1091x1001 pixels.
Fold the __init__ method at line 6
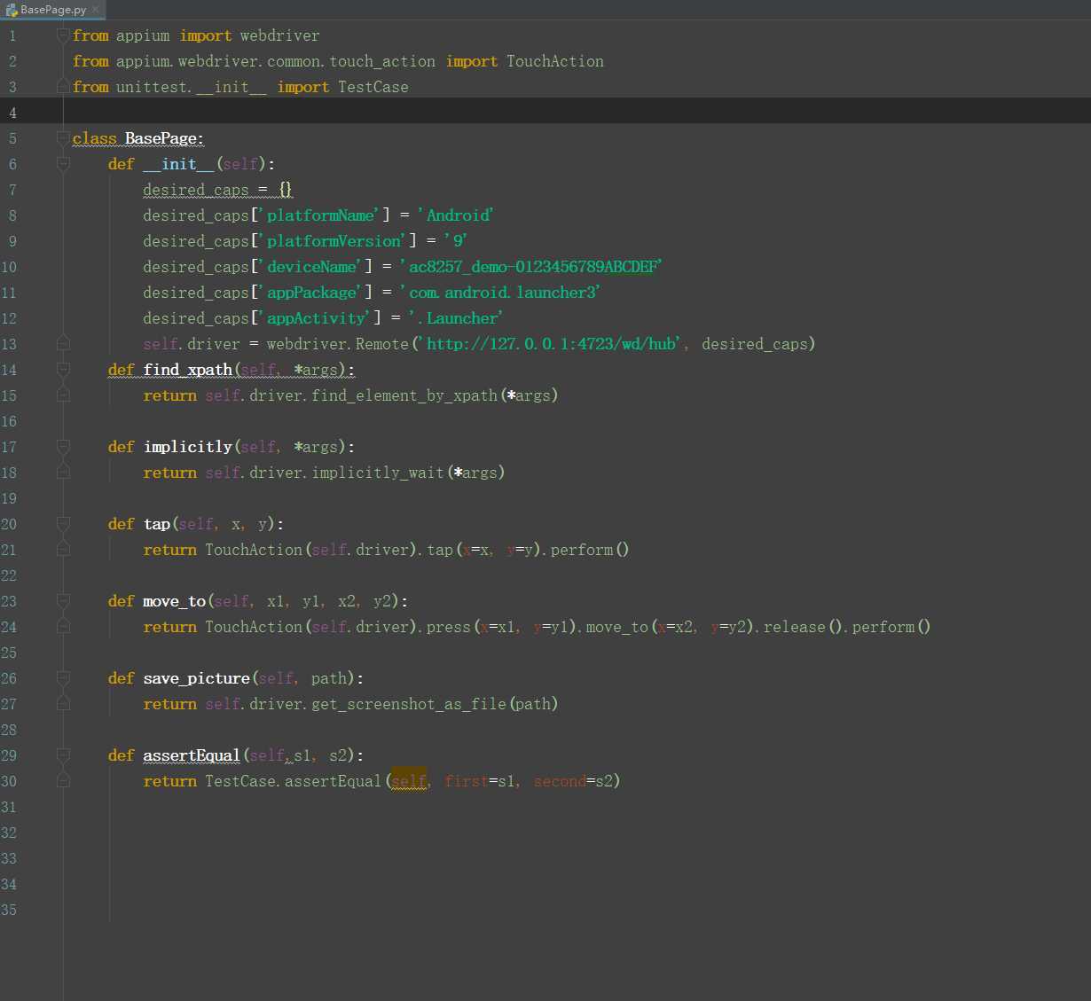[x=63, y=164]
